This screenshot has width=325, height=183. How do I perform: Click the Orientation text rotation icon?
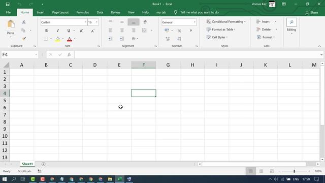(x=134, y=39)
